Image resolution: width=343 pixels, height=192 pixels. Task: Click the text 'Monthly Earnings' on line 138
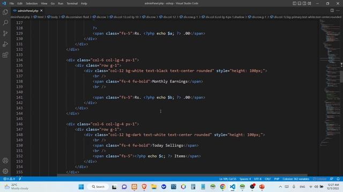pyautogui.click(x=170, y=82)
